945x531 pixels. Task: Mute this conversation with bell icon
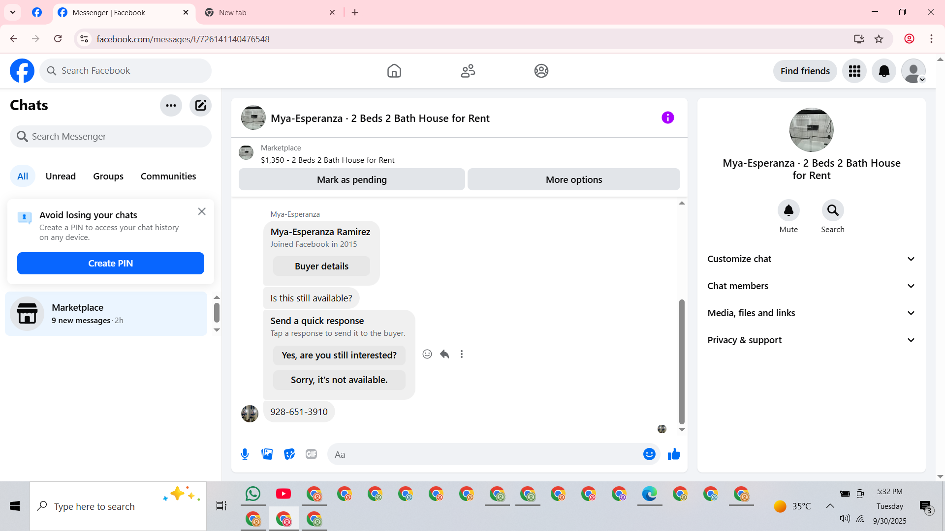pos(788,210)
